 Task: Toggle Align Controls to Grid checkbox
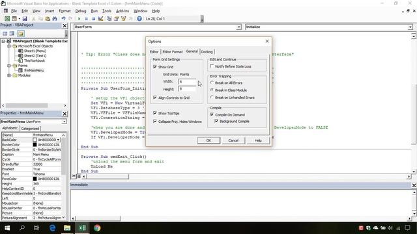tap(155, 97)
